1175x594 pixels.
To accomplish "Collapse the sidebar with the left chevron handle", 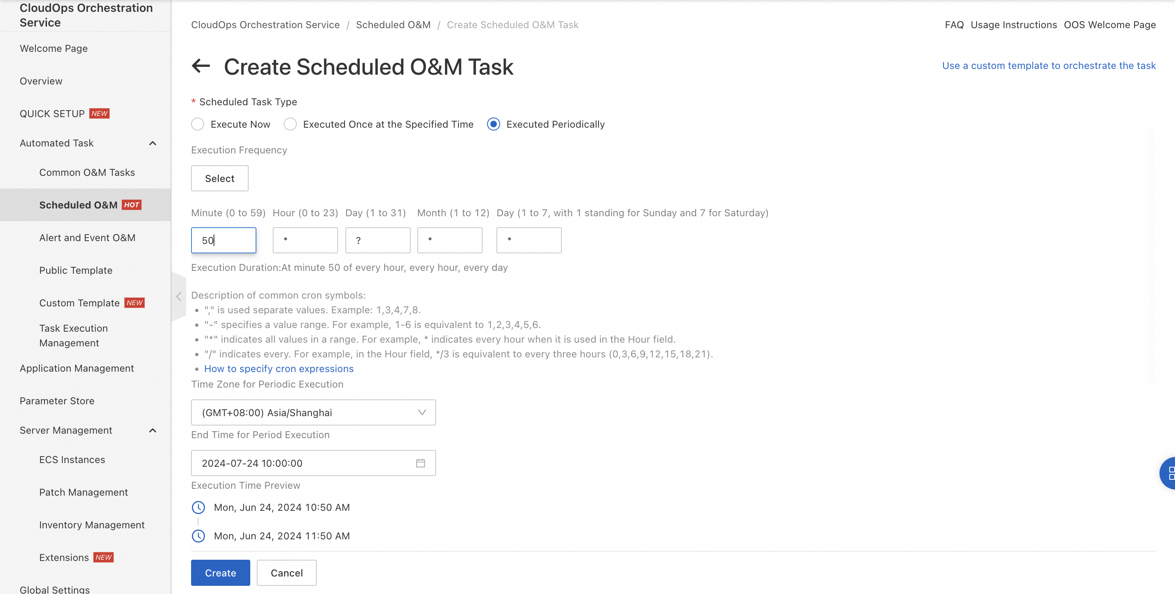I will (x=178, y=296).
